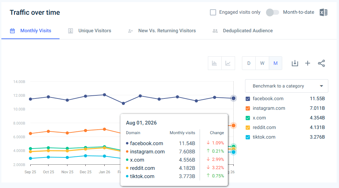
Task: Select monthly granularity M button
Action: [275, 63]
